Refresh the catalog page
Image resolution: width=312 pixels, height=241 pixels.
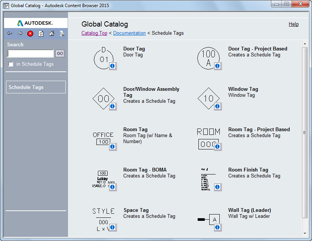click(x=41, y=33)
